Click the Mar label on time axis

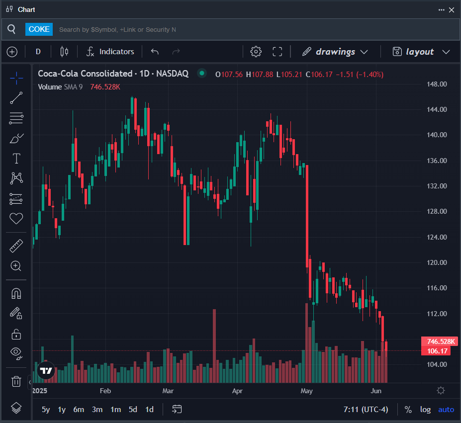(168, 391)
